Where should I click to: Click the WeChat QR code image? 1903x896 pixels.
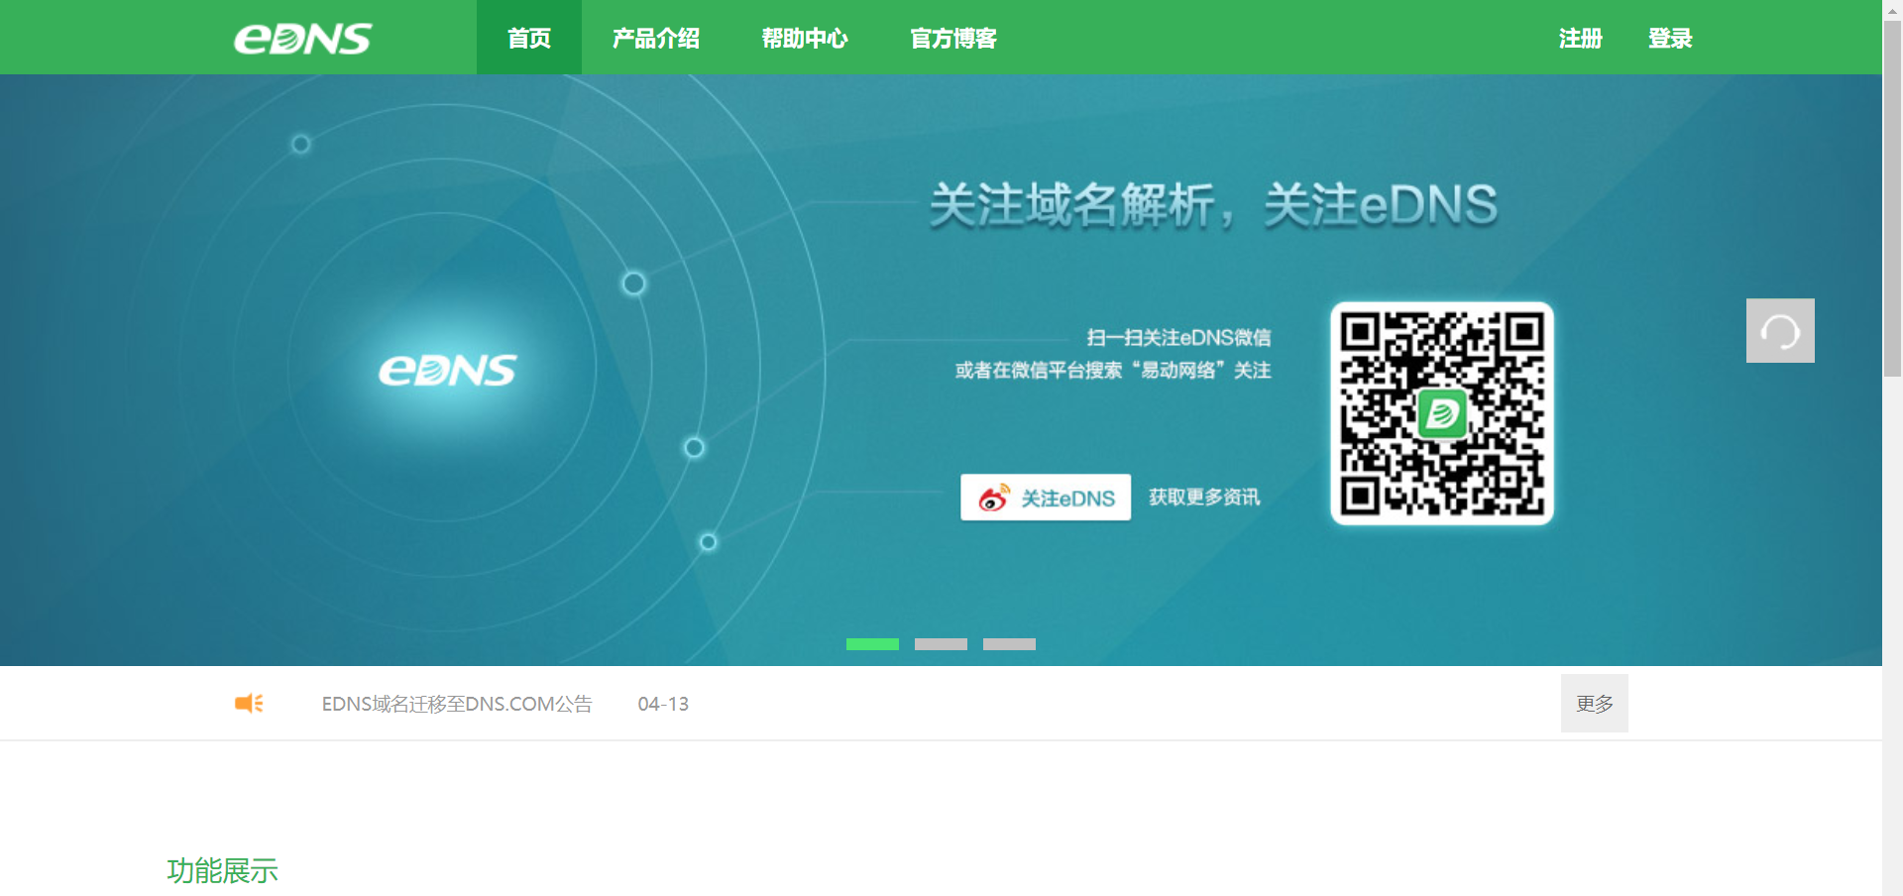click(1442, 413)
